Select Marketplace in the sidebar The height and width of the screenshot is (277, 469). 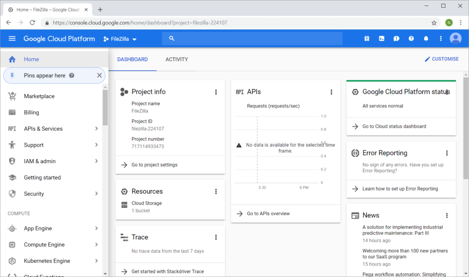tap(39, 96)
